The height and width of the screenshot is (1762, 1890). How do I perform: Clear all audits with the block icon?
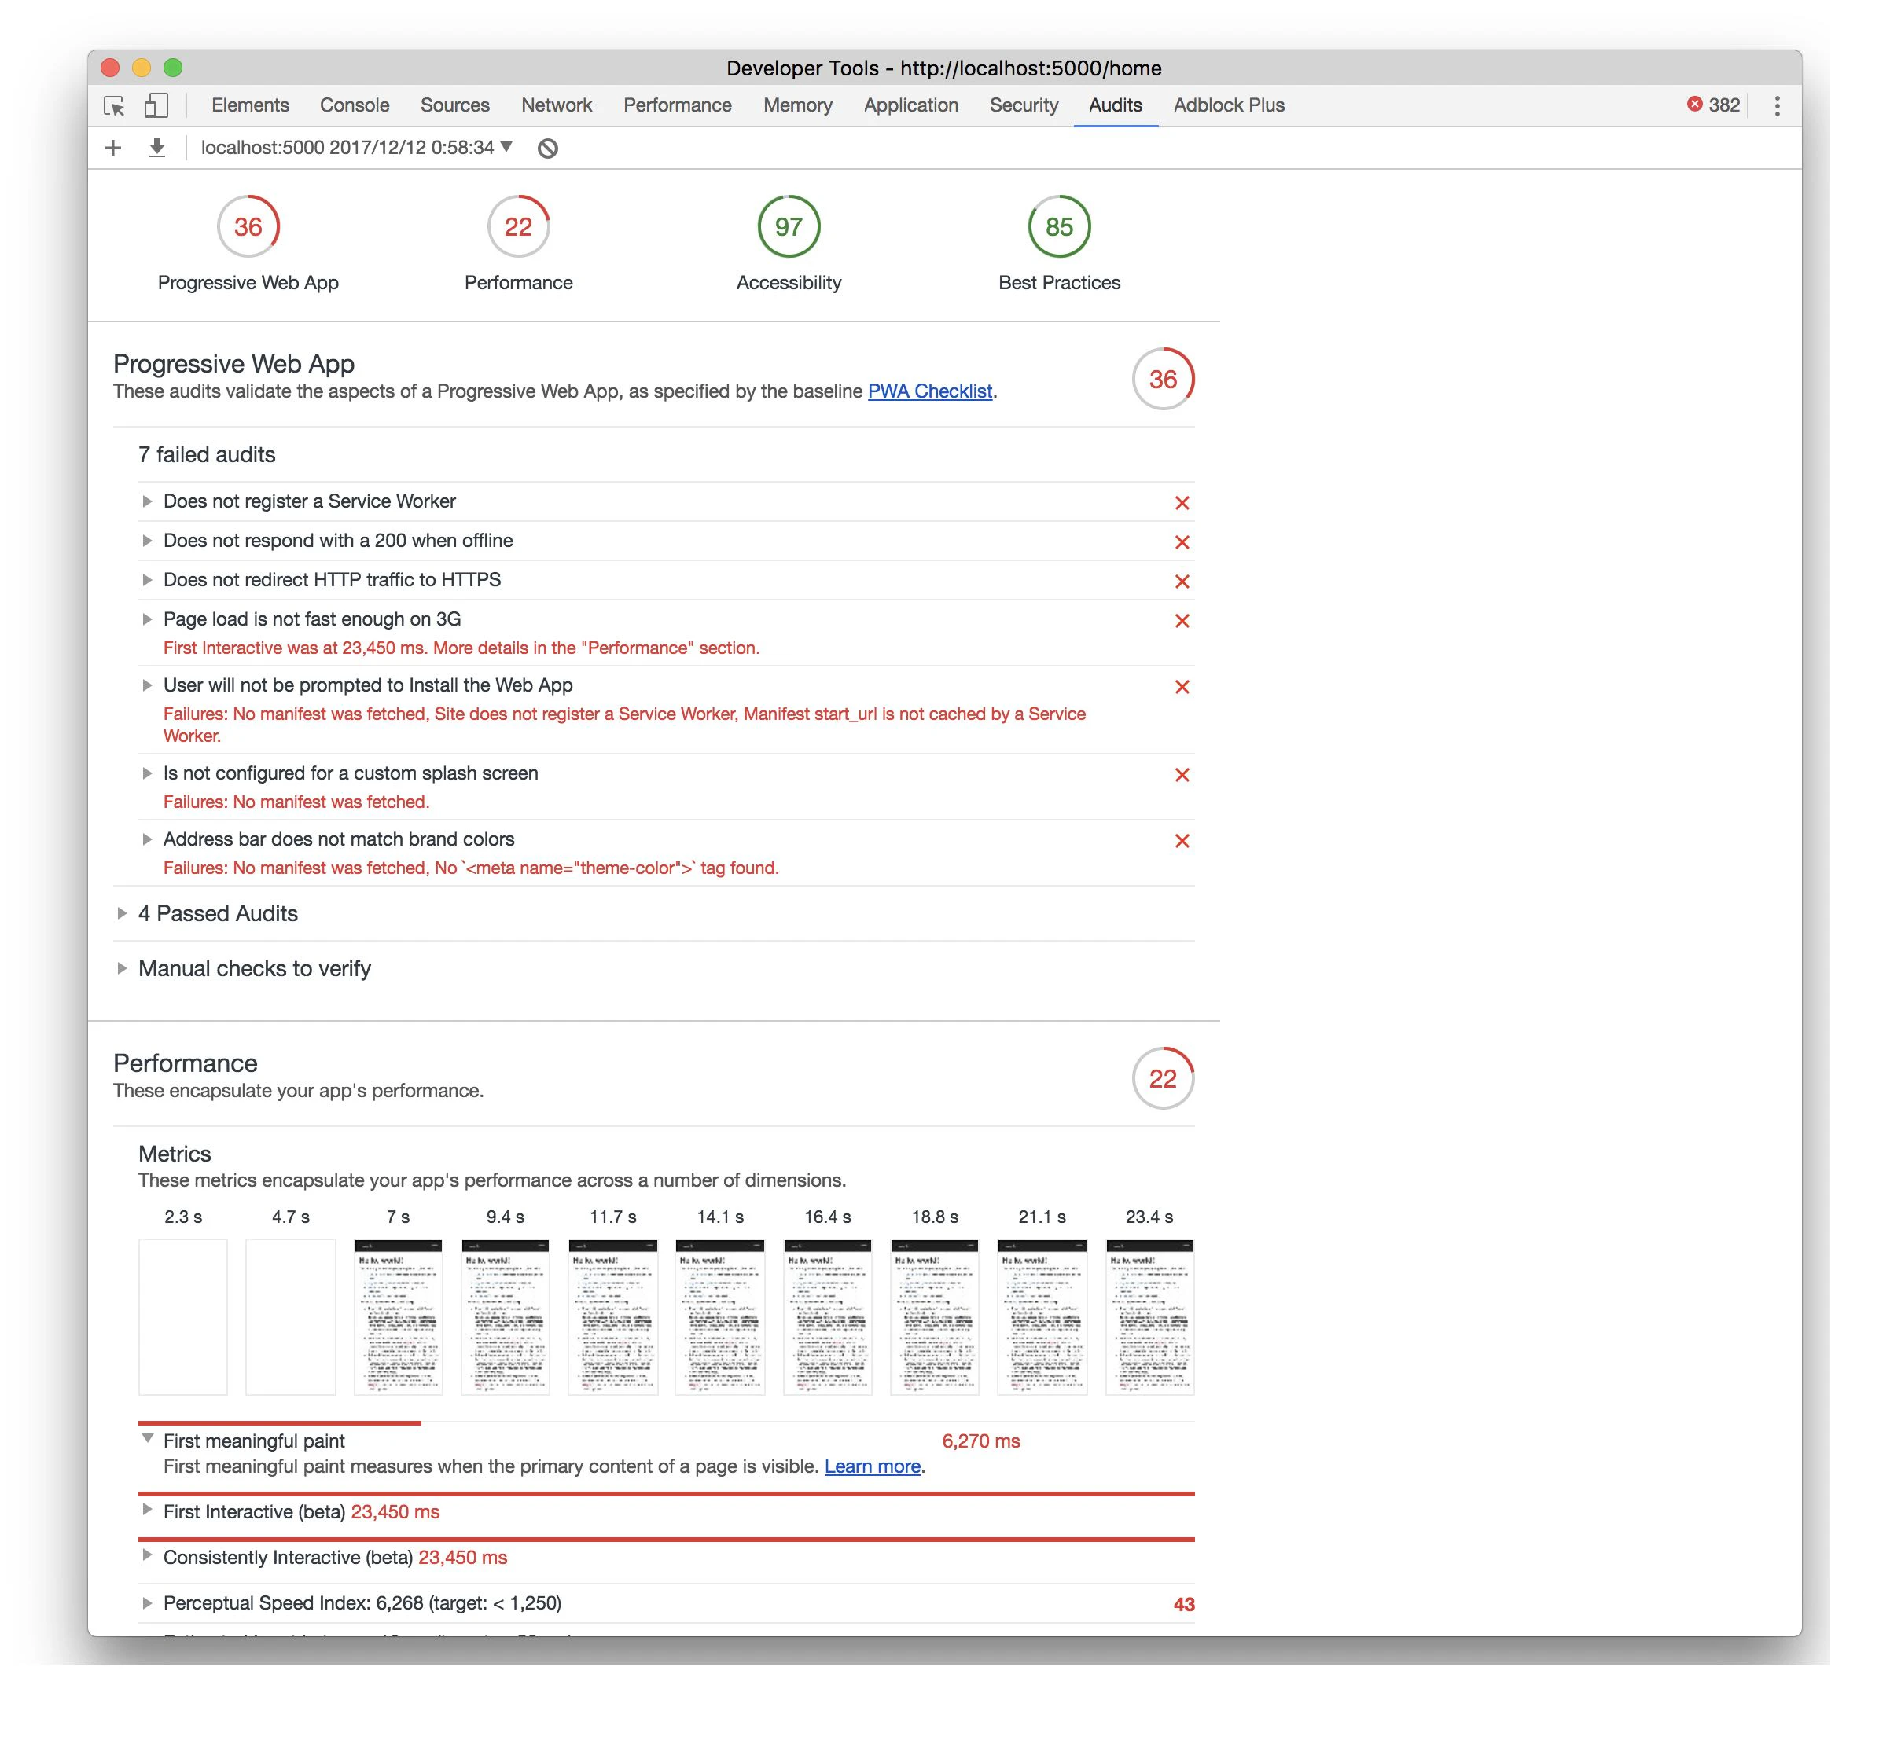tap(548, 149)
